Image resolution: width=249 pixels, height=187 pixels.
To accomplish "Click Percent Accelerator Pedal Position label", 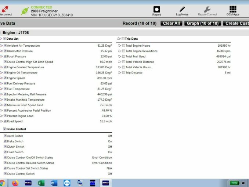I will click(29, 111).
